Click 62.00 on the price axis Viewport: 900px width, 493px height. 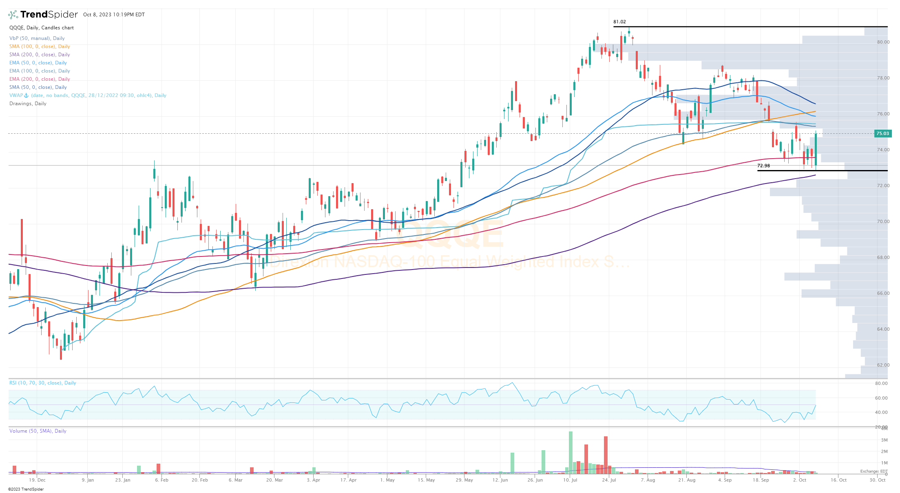(x=883, y=365)
